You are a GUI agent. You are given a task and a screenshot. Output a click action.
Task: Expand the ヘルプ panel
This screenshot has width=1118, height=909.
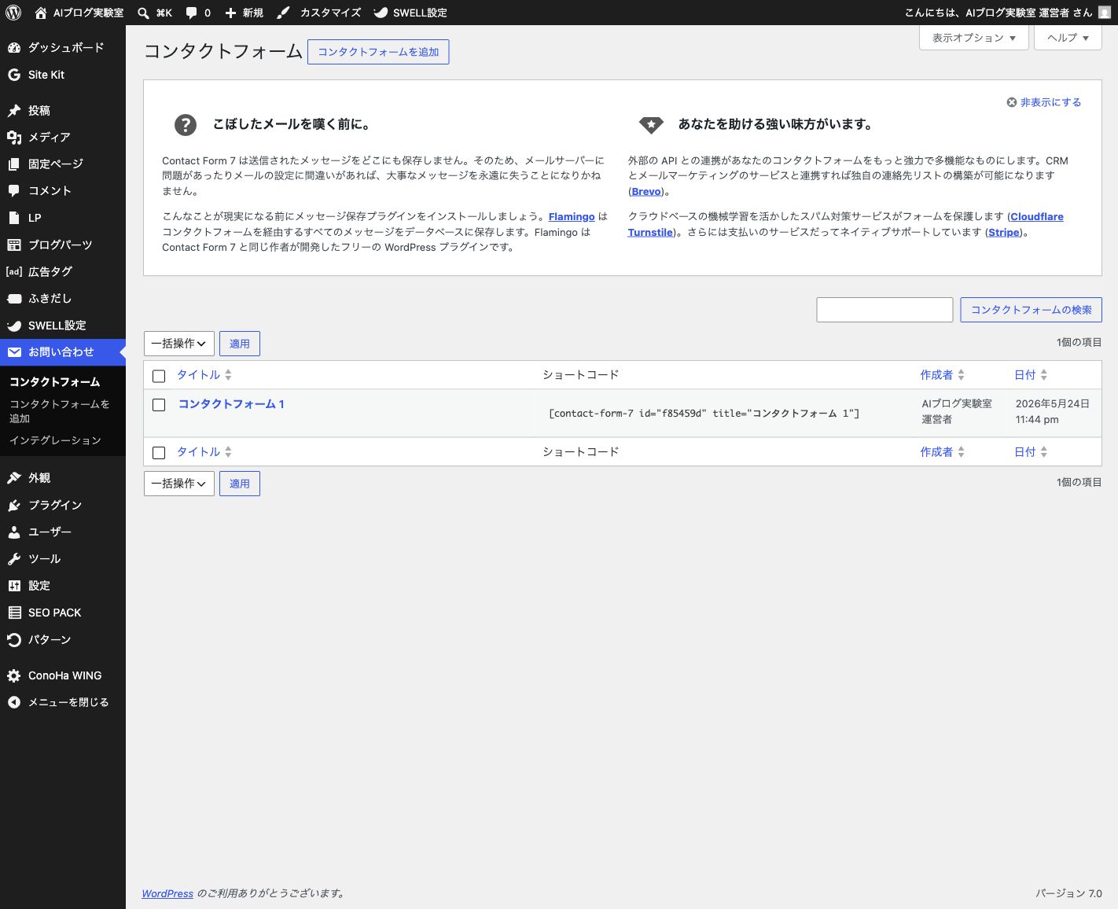click(1068, 38)
